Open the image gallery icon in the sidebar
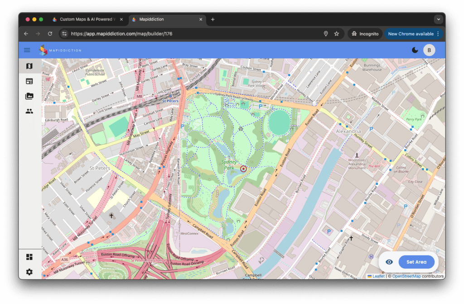464x304 pixels. pyautogui.click(x=29, y=96)
